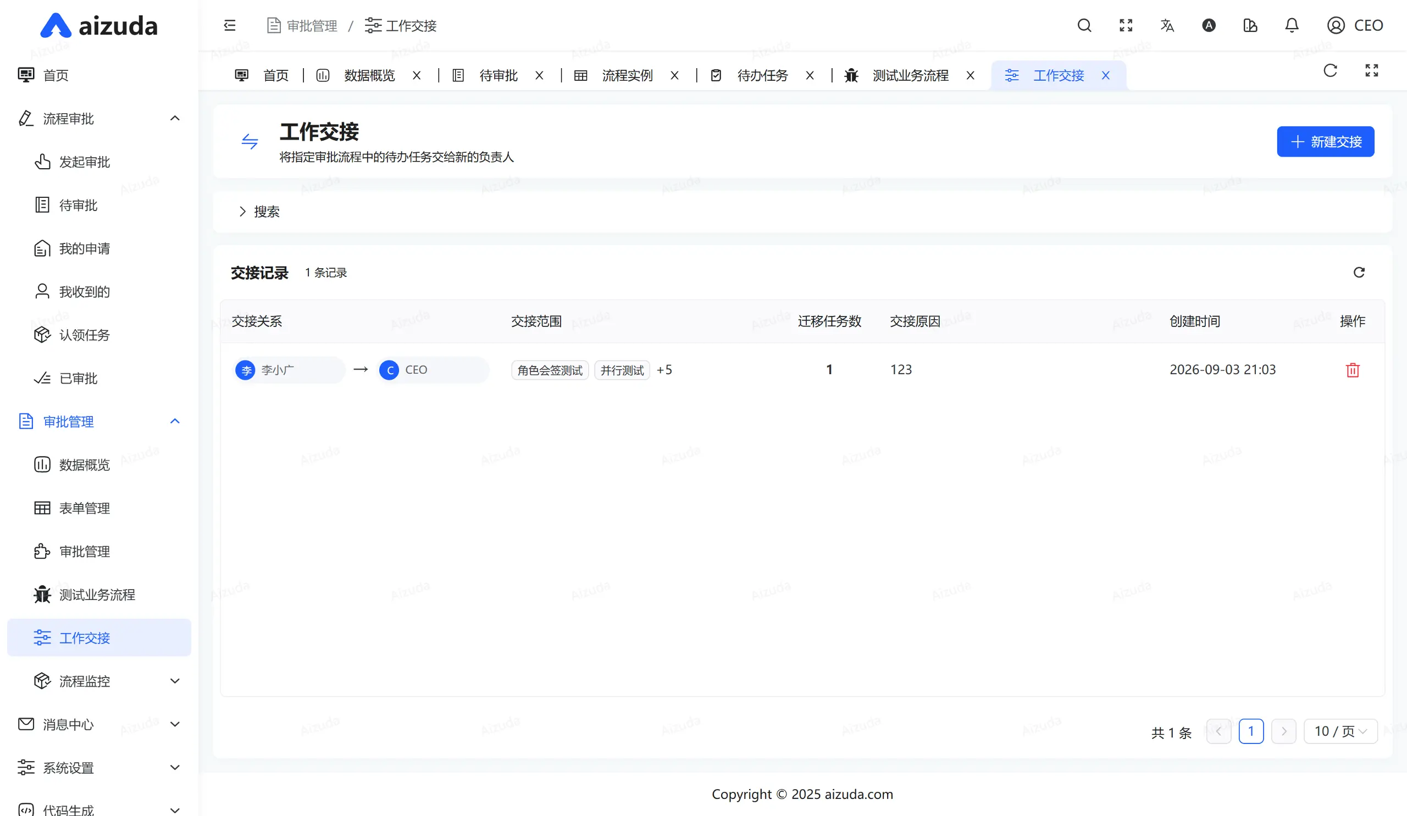Screen dimensions: 1407x816
Task: Open the 10 / 页 page size dropdown
Action: click(x=1340, y=731)
